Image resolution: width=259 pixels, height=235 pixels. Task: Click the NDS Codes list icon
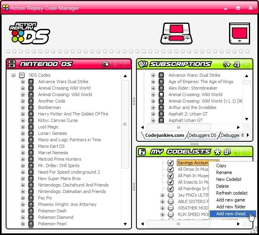22,75
